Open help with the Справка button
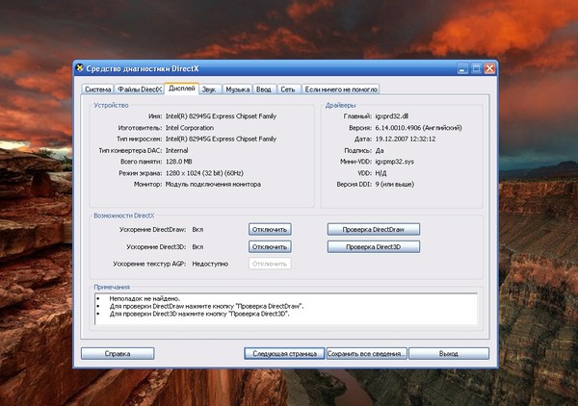The width and height of the screenshot is (578, 406). 118,354
